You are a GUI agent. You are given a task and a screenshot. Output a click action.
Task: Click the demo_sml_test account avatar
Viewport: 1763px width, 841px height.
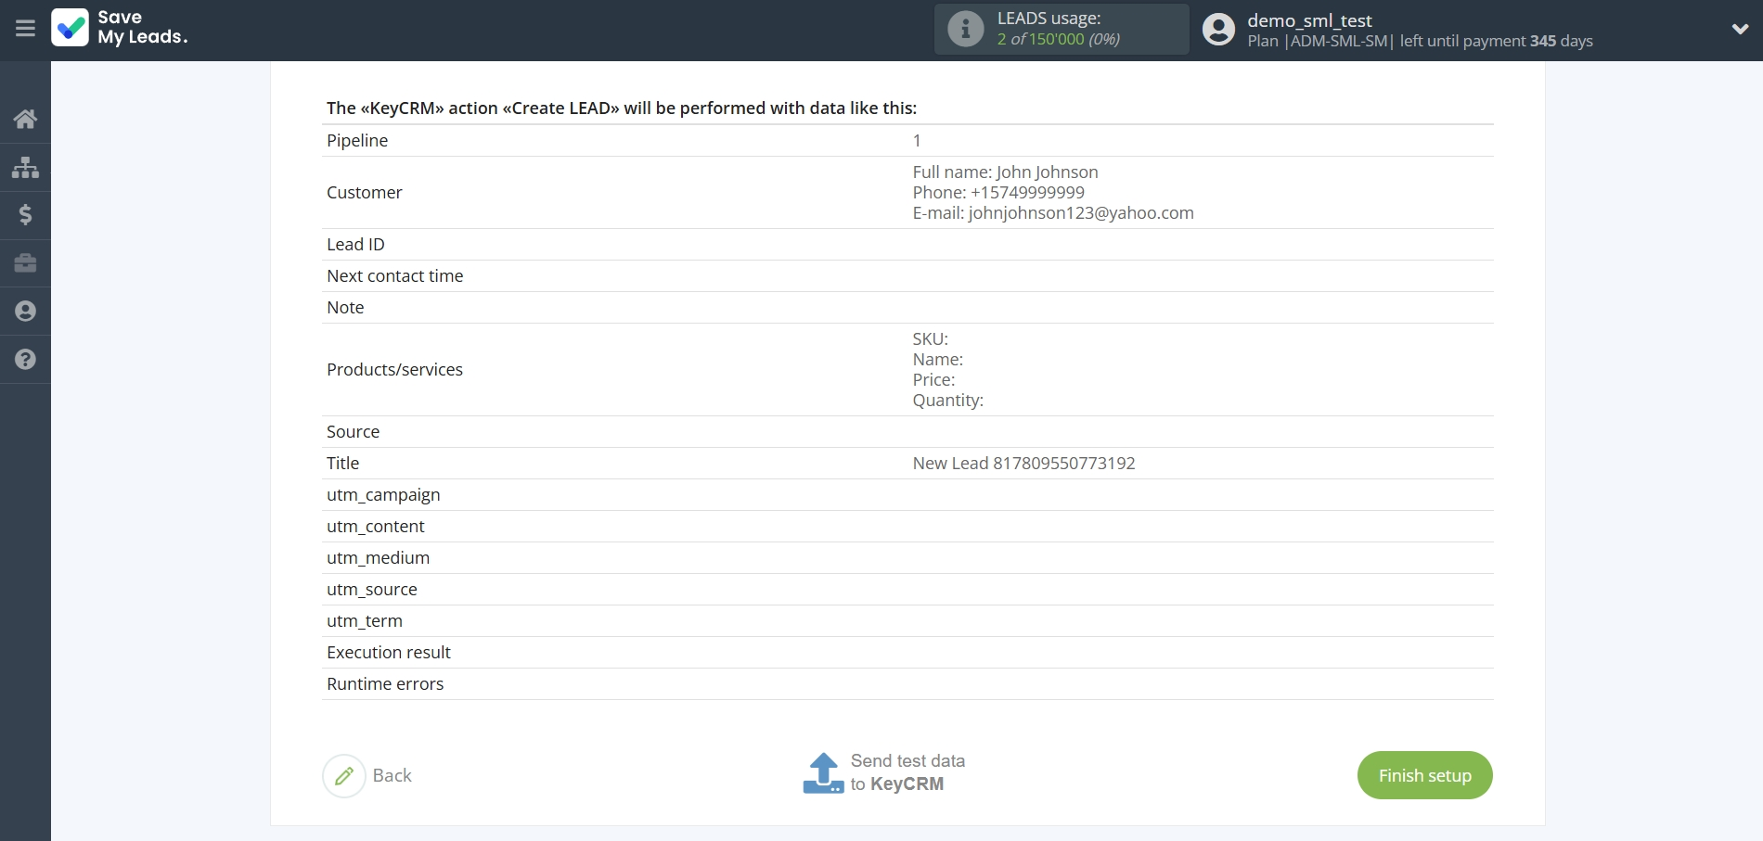1217,29
